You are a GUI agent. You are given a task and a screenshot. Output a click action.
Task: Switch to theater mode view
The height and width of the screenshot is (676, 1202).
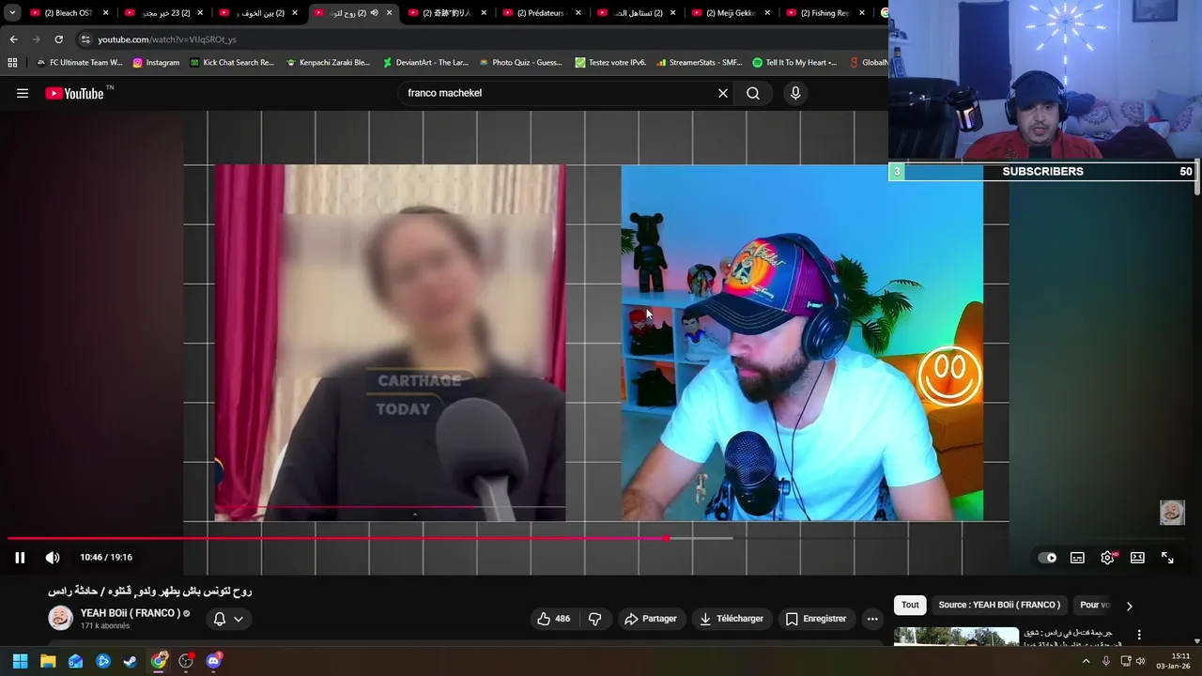pos(1137,558)
